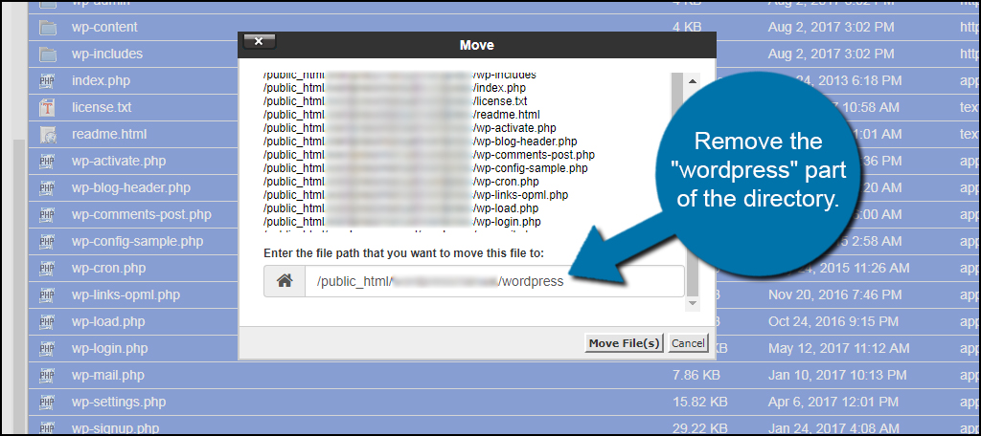Screen dimensions: 981x436
Task: Click the wp-cron.php file icon
Action: pyautogui.click(x=48, y=269)
